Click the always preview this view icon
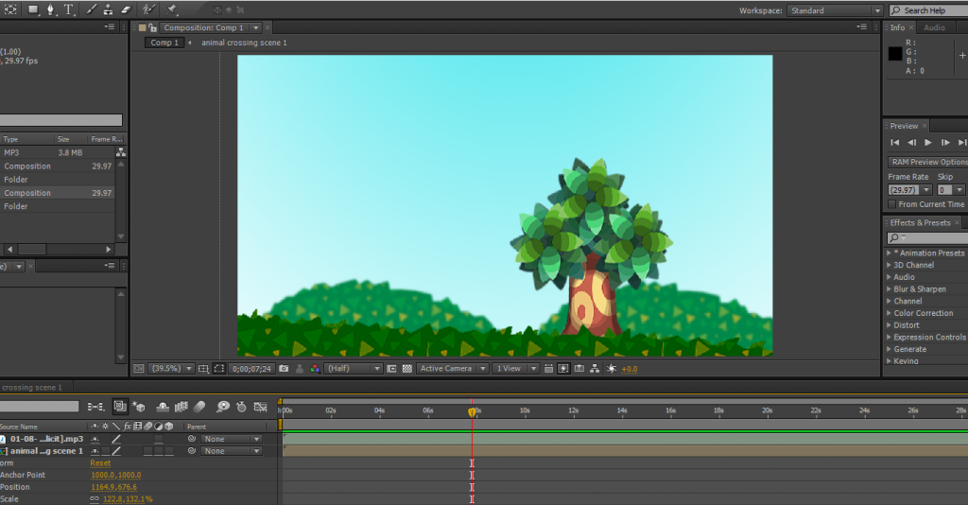The image size is (968, 505). tap(139, 369)
